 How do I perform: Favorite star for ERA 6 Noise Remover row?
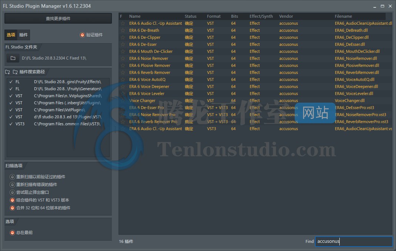click(123, 59)
